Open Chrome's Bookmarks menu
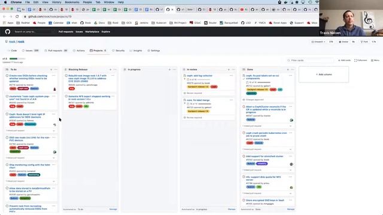Viewport: 383px width, 215px height. pyautogui.click(x=72, y=2)
